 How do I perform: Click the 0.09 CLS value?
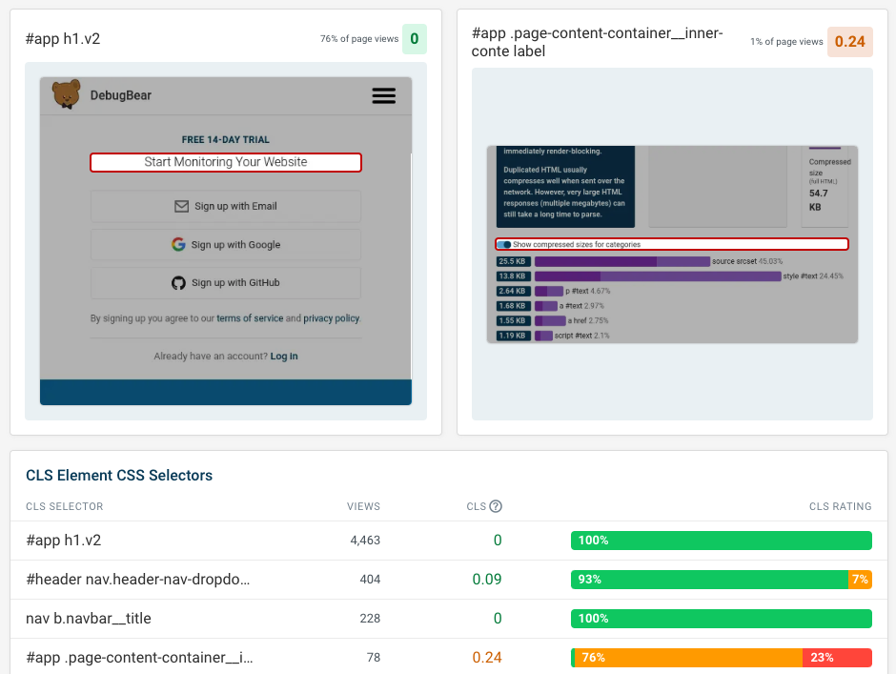tap(487, 579)
